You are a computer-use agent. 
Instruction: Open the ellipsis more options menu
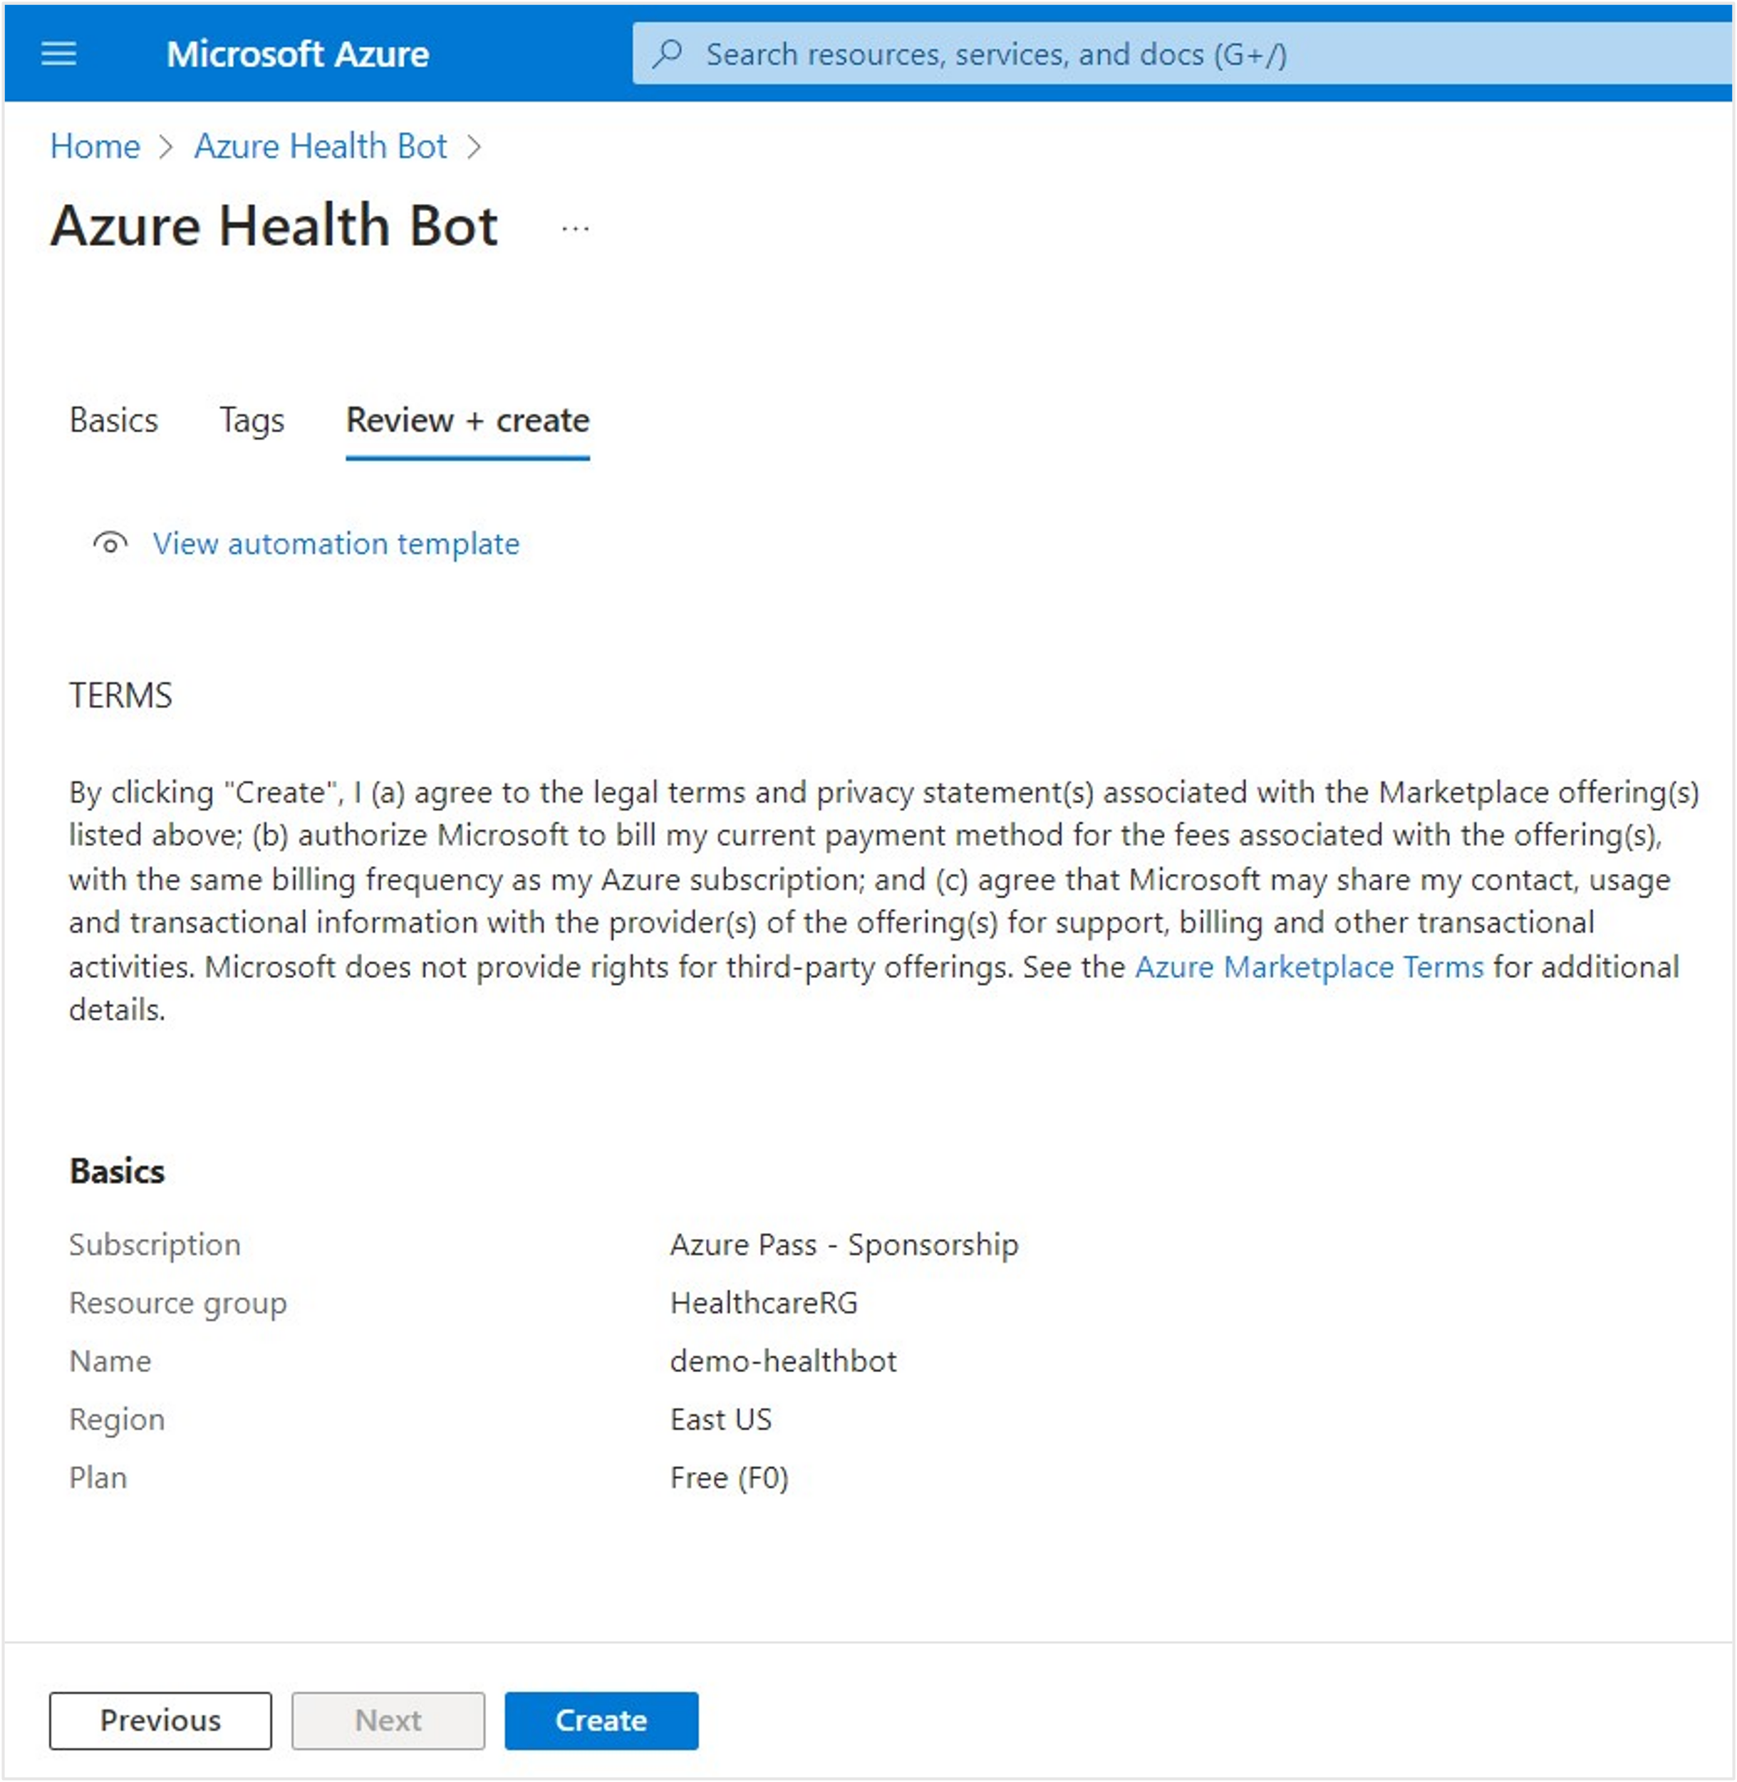tap(576, 229)
